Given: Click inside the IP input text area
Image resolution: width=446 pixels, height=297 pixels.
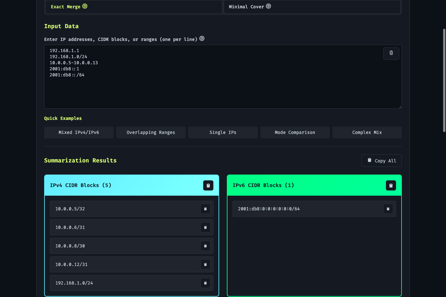Looking at the screenshot, I should tap(223, 77).
